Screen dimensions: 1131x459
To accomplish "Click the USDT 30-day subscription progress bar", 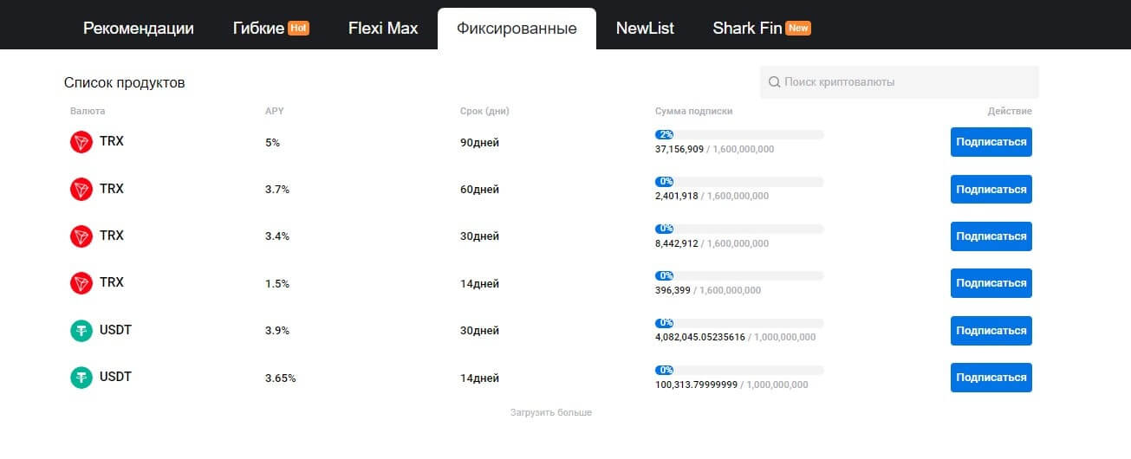I will click(739, 323).
